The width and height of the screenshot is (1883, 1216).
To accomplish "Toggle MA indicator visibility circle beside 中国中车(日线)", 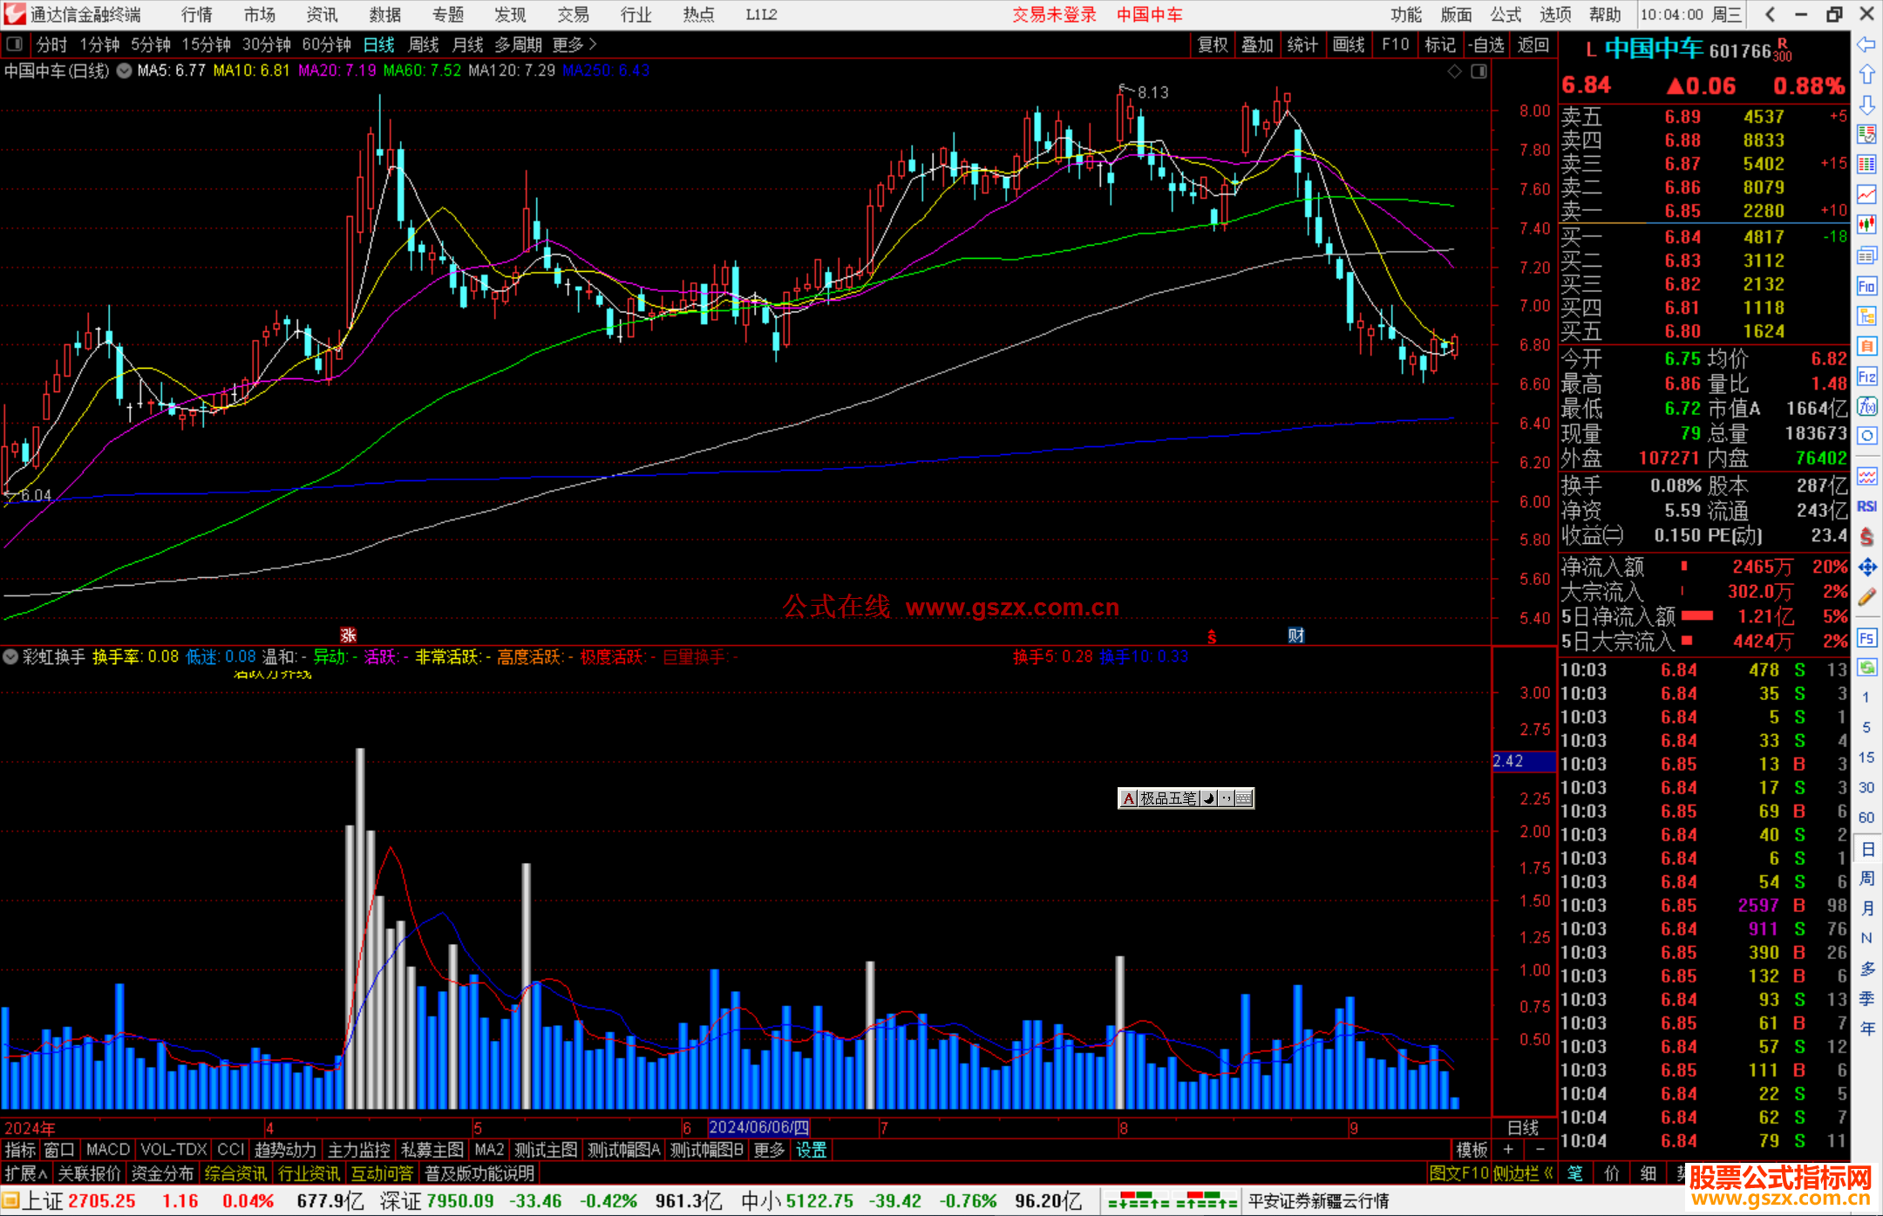I will coord(125,71).
